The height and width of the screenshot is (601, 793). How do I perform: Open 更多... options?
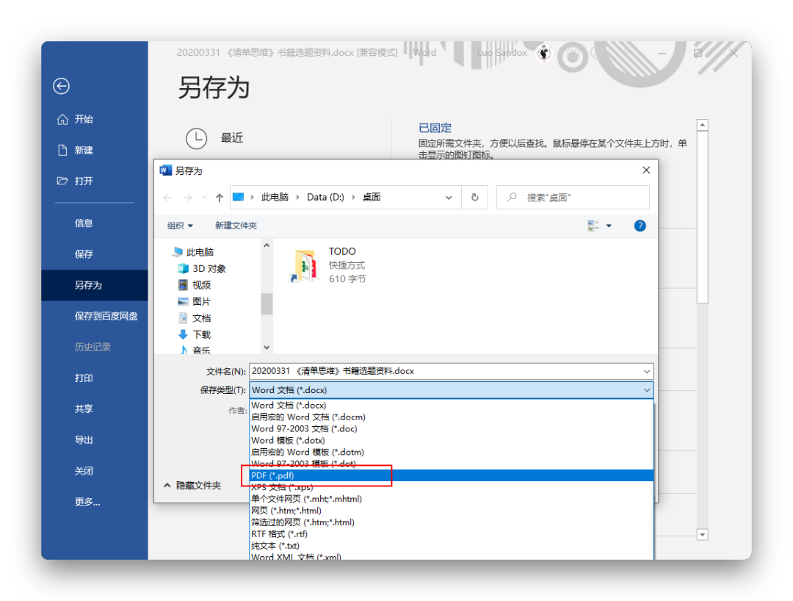point(87,502)
